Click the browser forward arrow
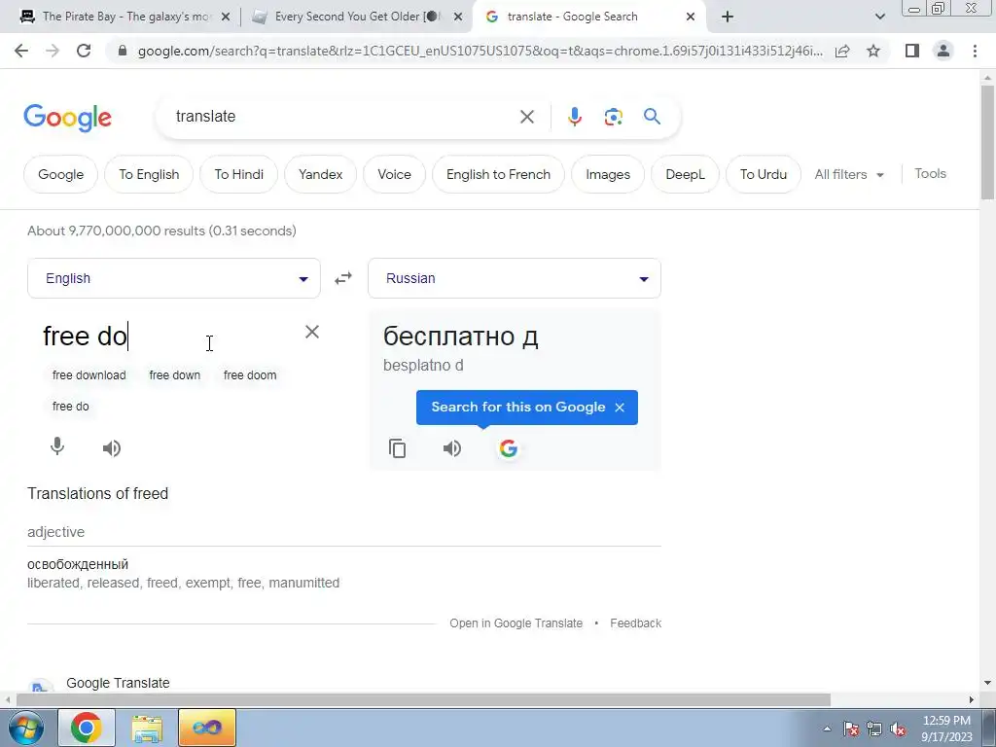 pos(53,51)
